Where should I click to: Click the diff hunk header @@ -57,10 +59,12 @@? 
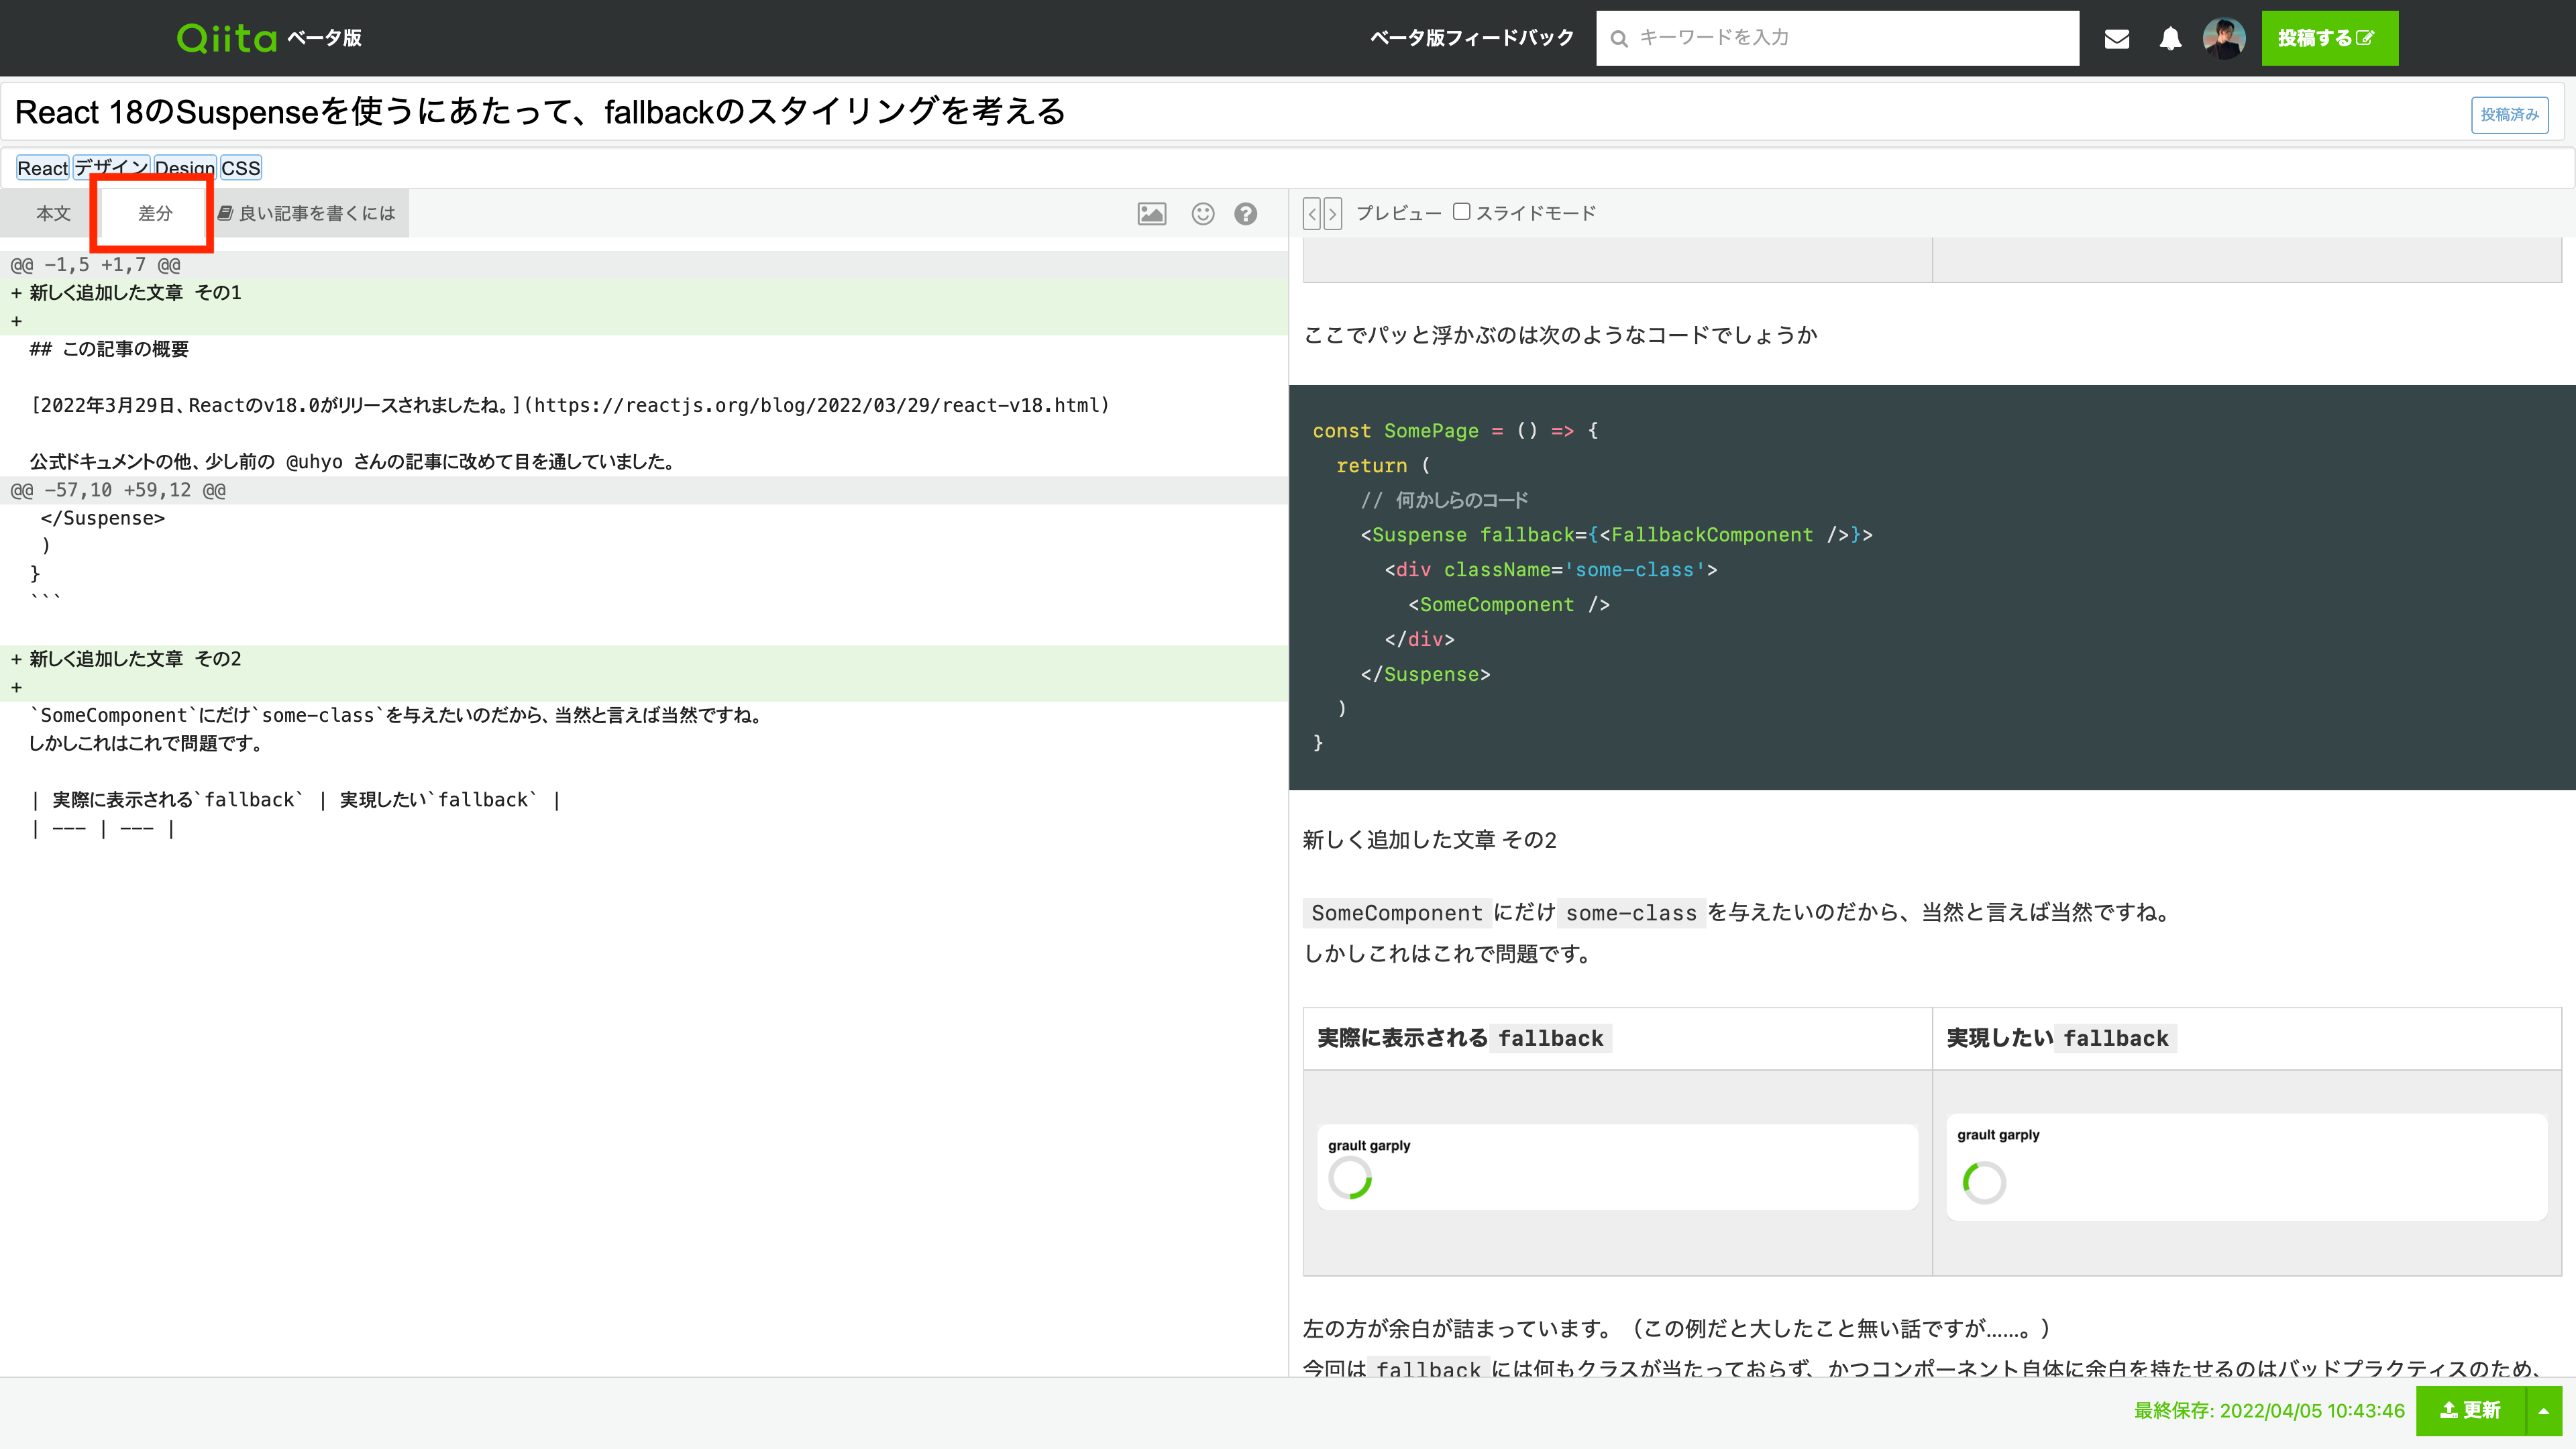pos(644,490)
